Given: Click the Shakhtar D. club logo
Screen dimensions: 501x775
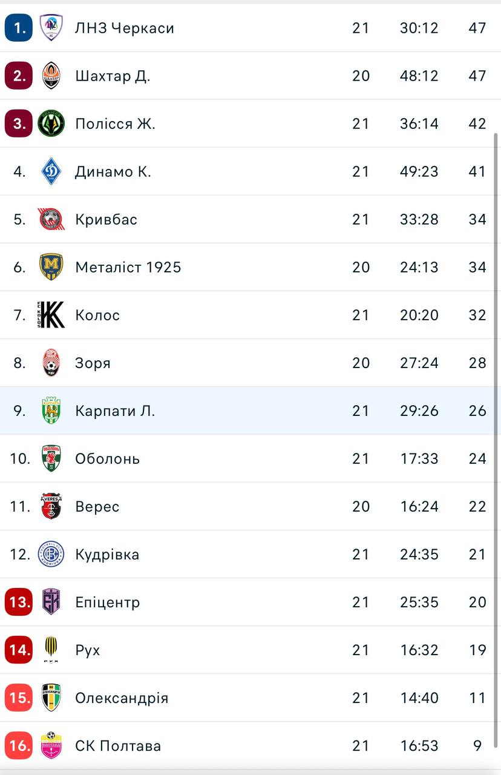Looking at the screenshot, I should click(51, 76).
